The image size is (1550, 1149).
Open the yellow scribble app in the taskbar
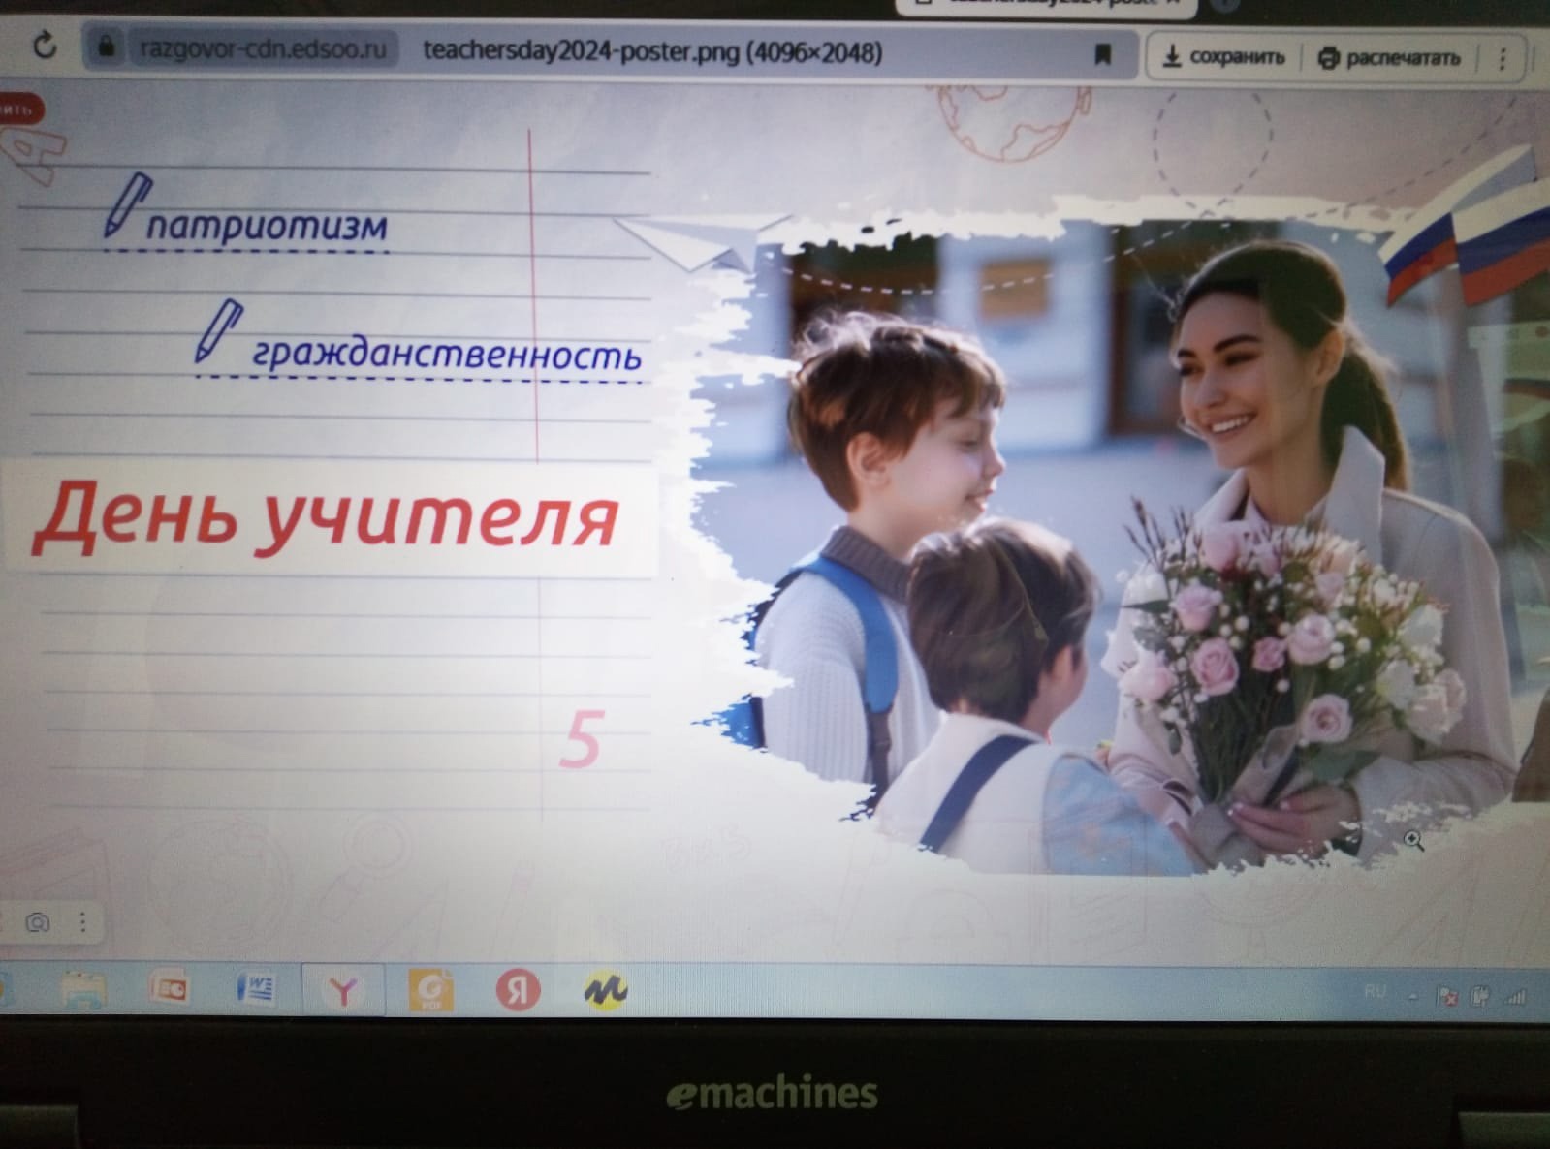(x=605, y=990)
